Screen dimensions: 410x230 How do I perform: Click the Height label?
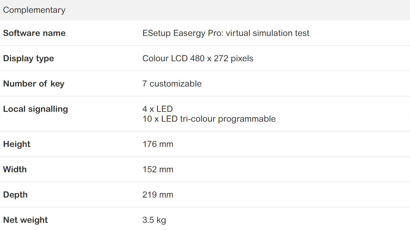17,144
